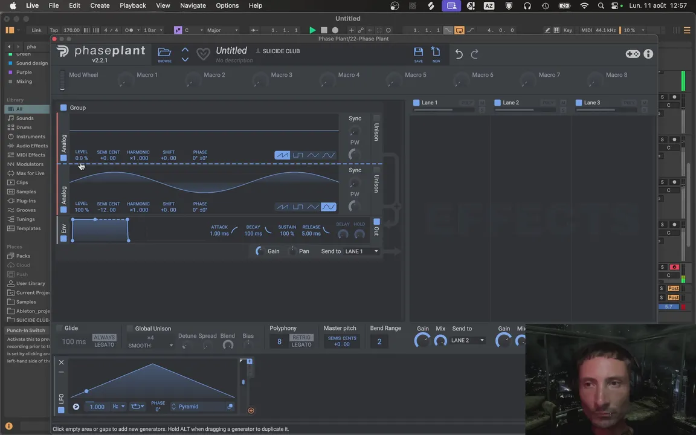Select sawtooth waveform on first Analog oscillator

coord(282,155)
